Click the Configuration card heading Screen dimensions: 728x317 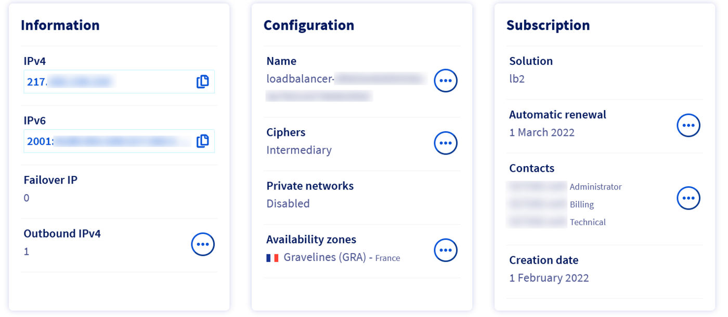309,25
